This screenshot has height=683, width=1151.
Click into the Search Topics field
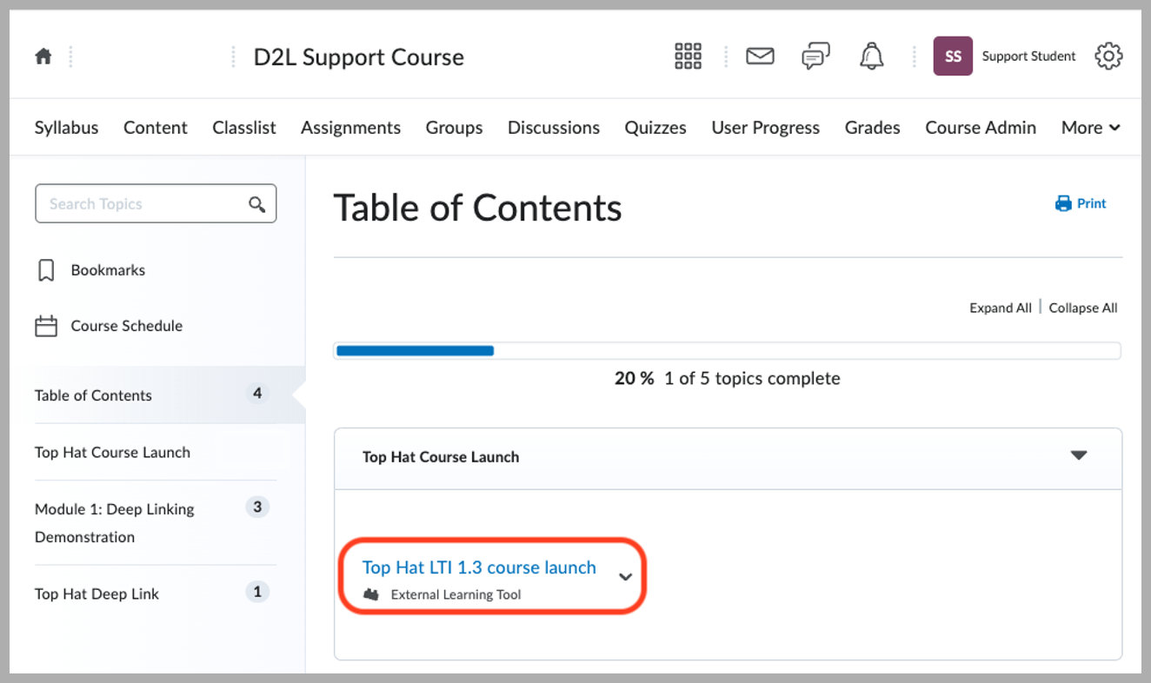point(156,203)
